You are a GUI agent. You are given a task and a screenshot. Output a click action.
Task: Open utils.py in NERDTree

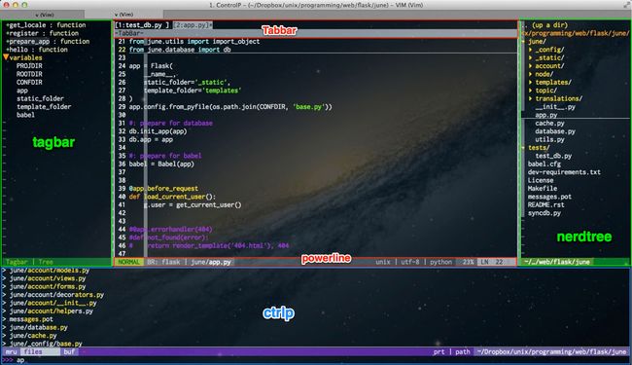549,139
